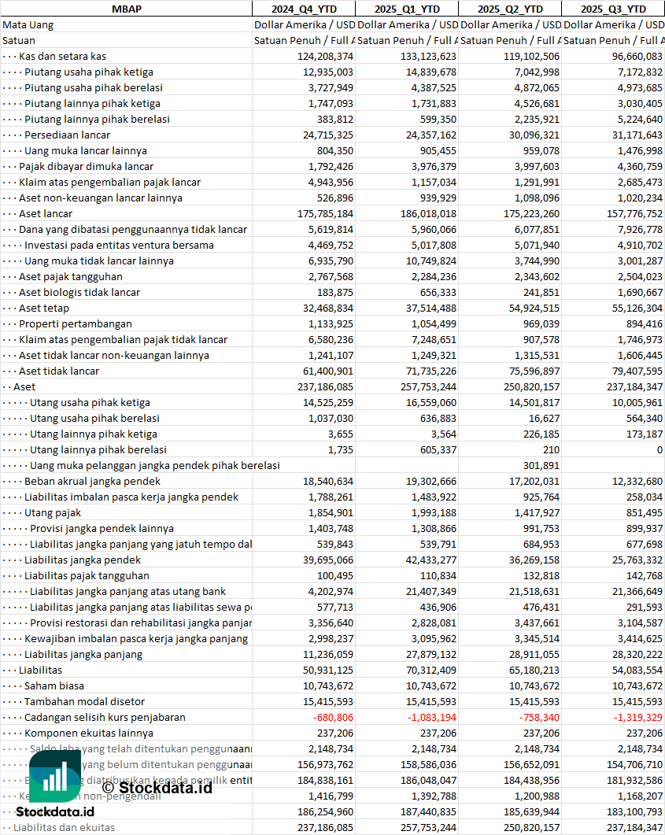Image resolution: width=665 pixels, height=835 pixels.
Task: Click Klaim atas pengembalian pajak tidak lancar label
Action: [x=123, y=339]
